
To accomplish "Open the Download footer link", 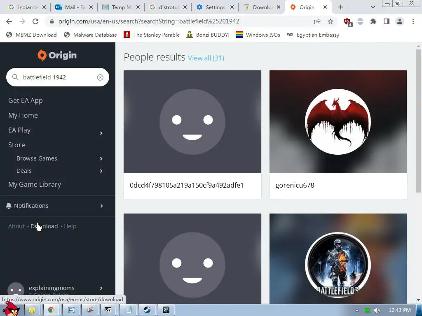I will click(x=44, y=226).
